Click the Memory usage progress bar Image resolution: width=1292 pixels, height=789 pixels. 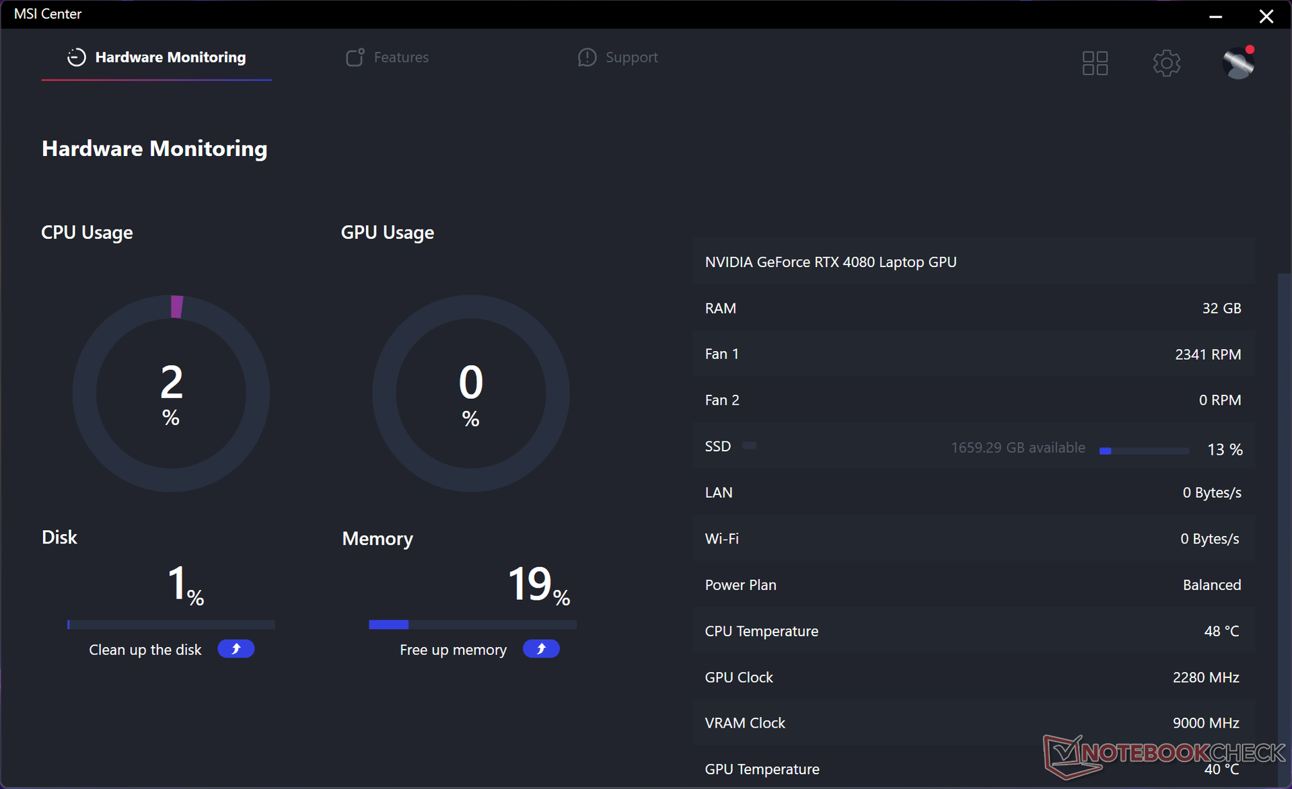[x=472, y=625]
